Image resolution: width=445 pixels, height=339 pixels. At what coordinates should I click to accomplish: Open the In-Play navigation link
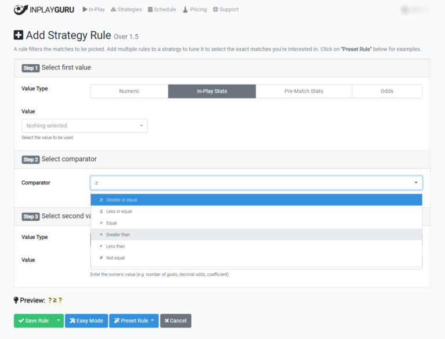tap(94, 9)
